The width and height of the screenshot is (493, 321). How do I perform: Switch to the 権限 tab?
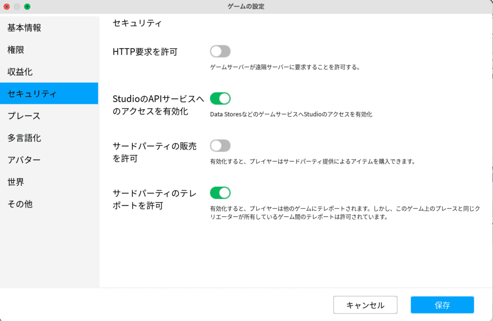[x=16, y=50]
